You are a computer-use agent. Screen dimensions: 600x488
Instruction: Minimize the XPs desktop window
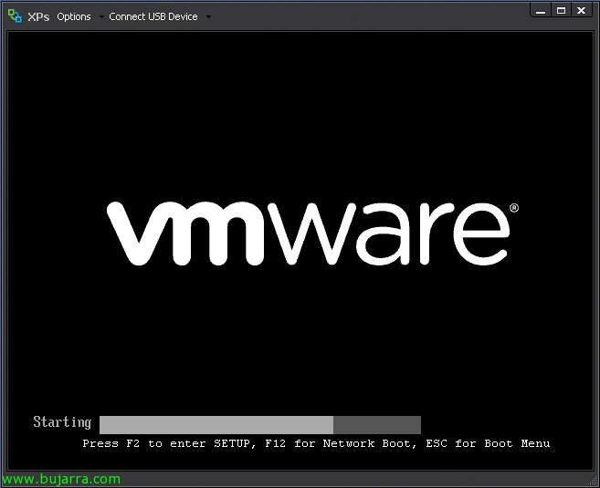[x=541, y=11]
